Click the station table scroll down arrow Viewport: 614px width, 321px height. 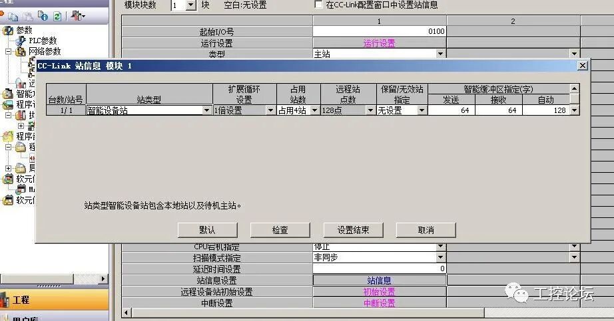pyautogui.click(x=575, y=110)
